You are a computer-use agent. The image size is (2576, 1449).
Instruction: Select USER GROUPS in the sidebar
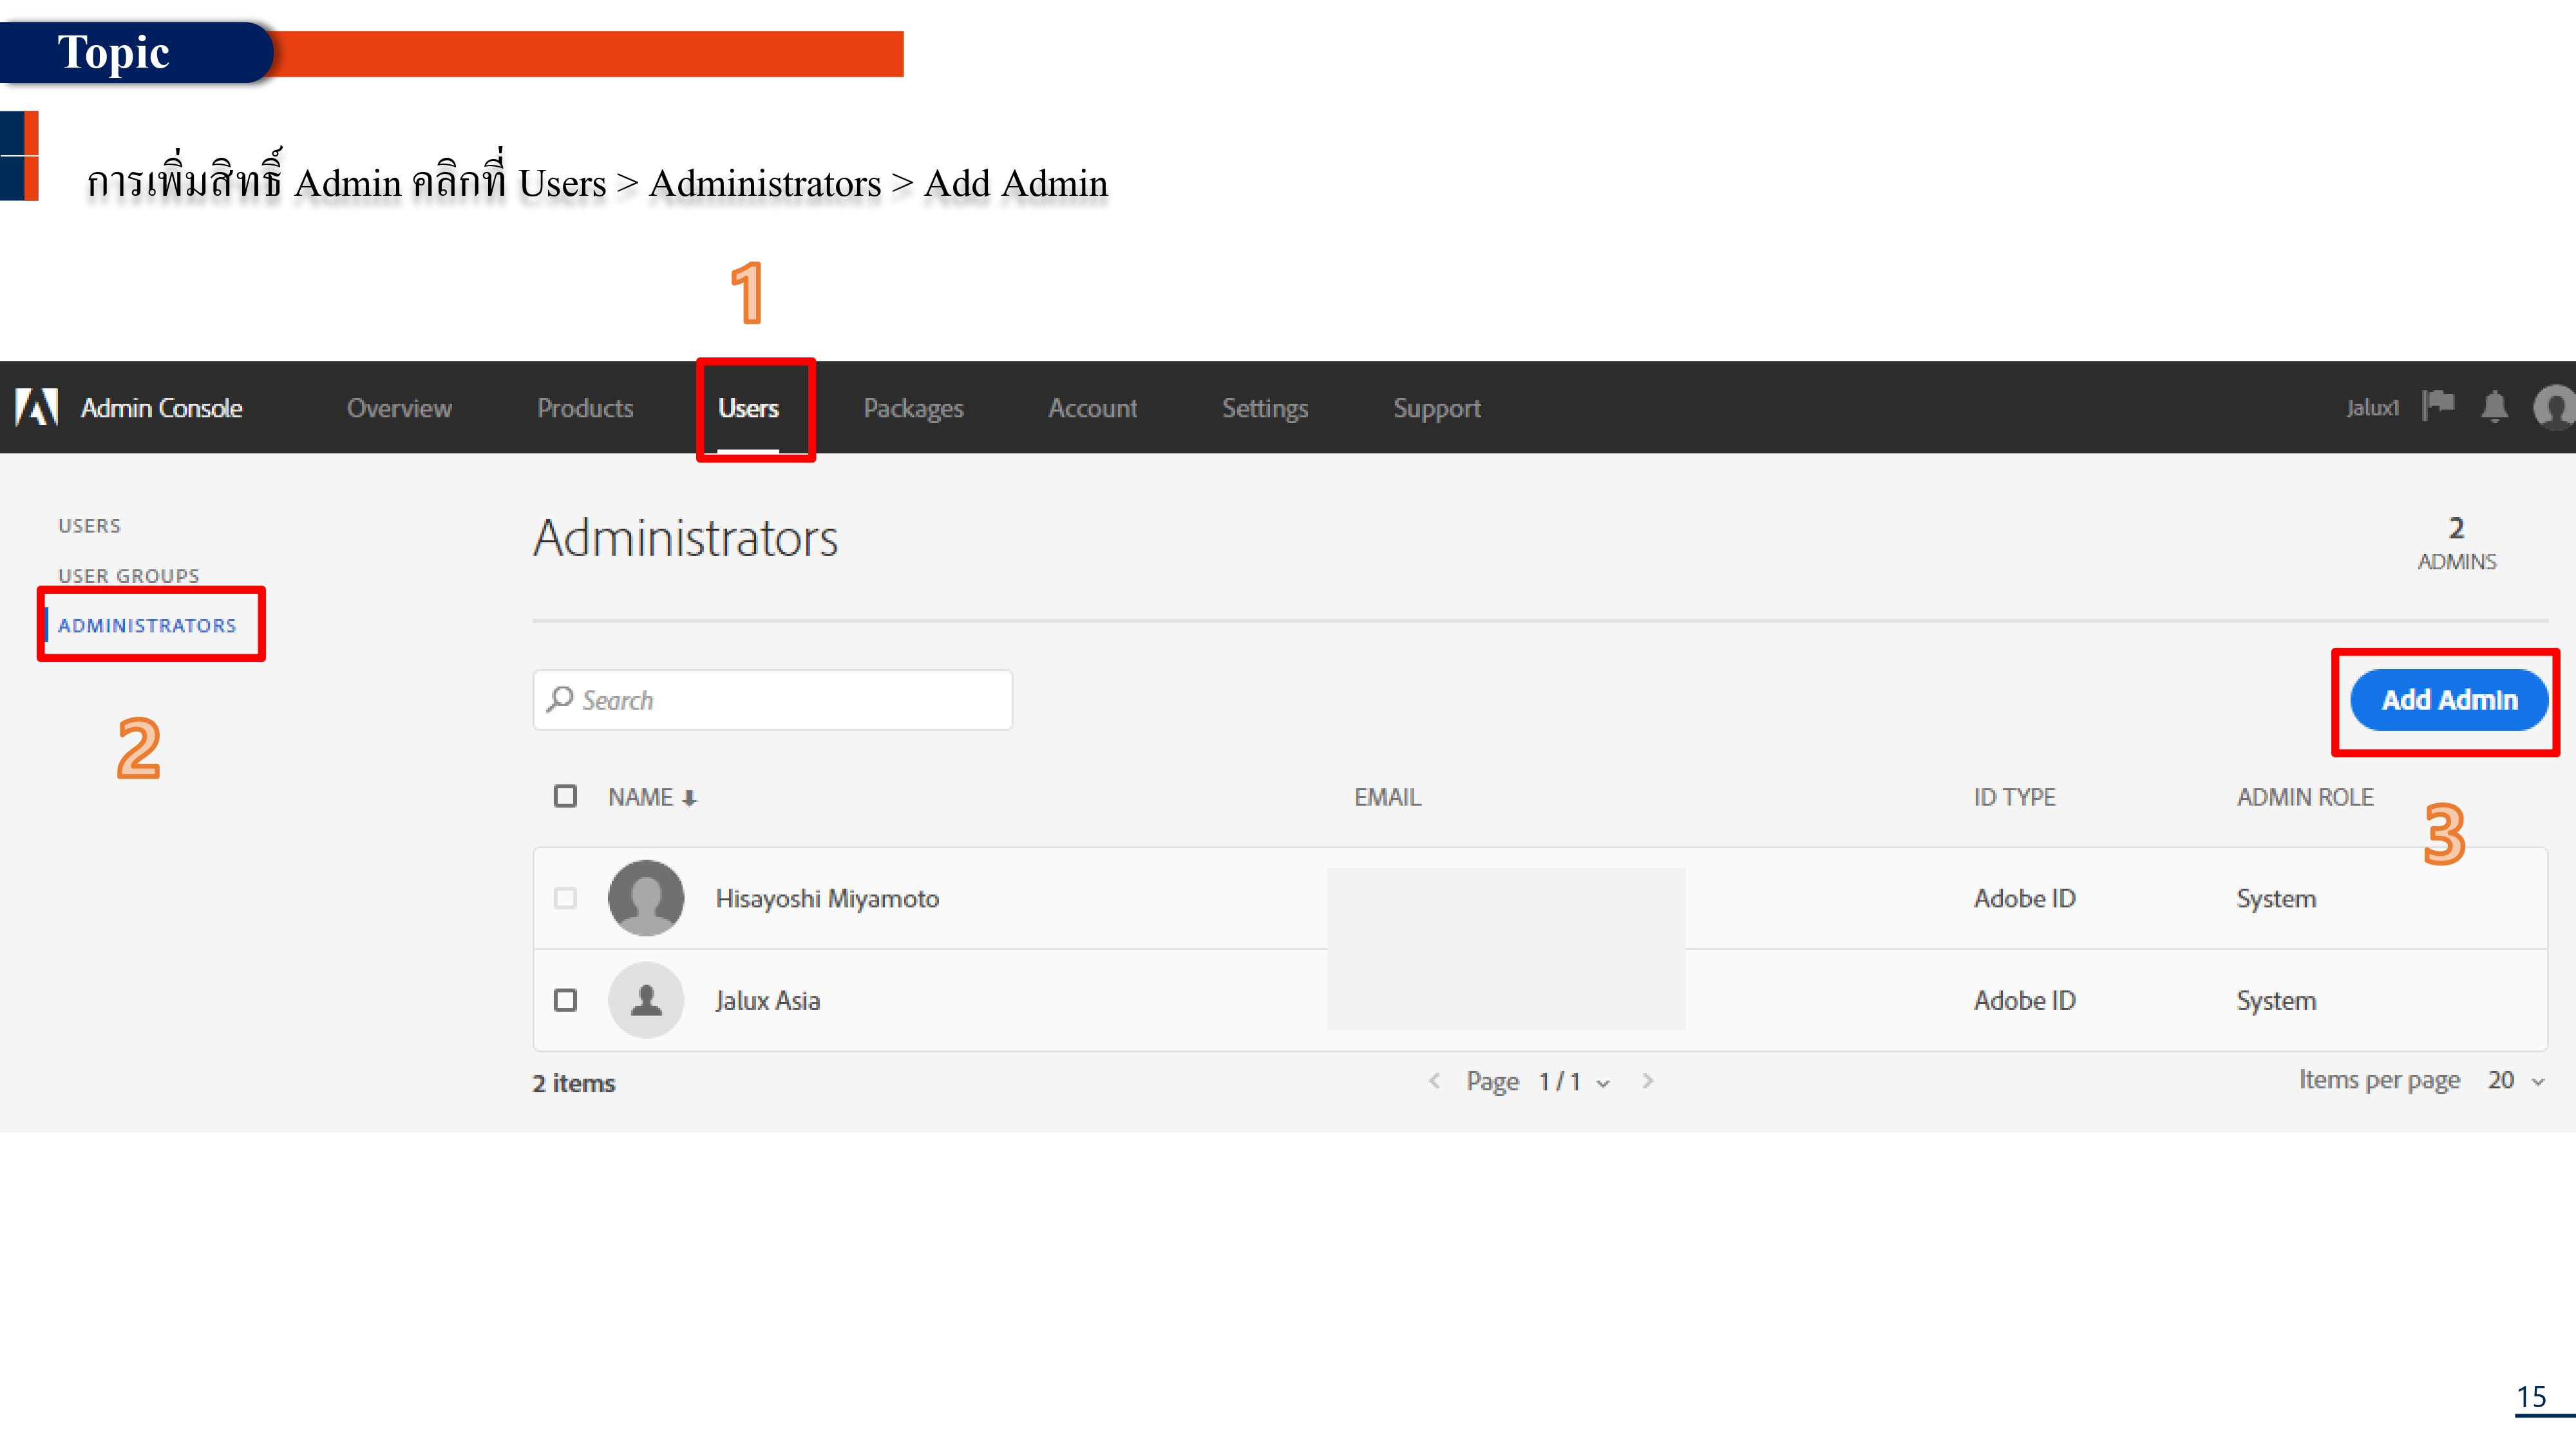pyautogui.click(x=128, y=575)
